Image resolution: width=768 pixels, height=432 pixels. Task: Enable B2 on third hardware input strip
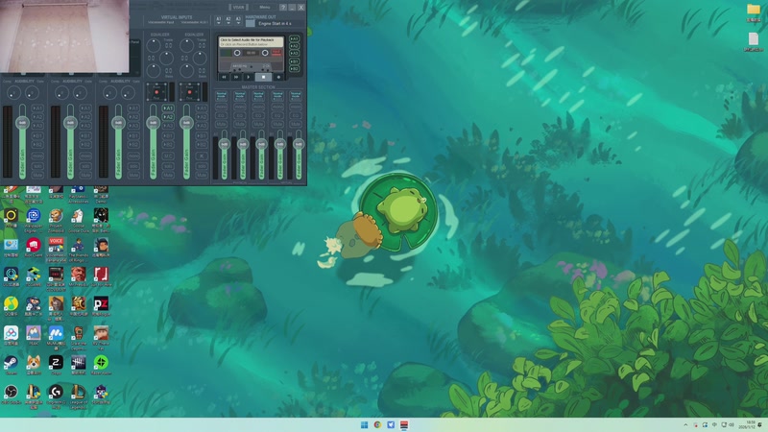[133, 145]
